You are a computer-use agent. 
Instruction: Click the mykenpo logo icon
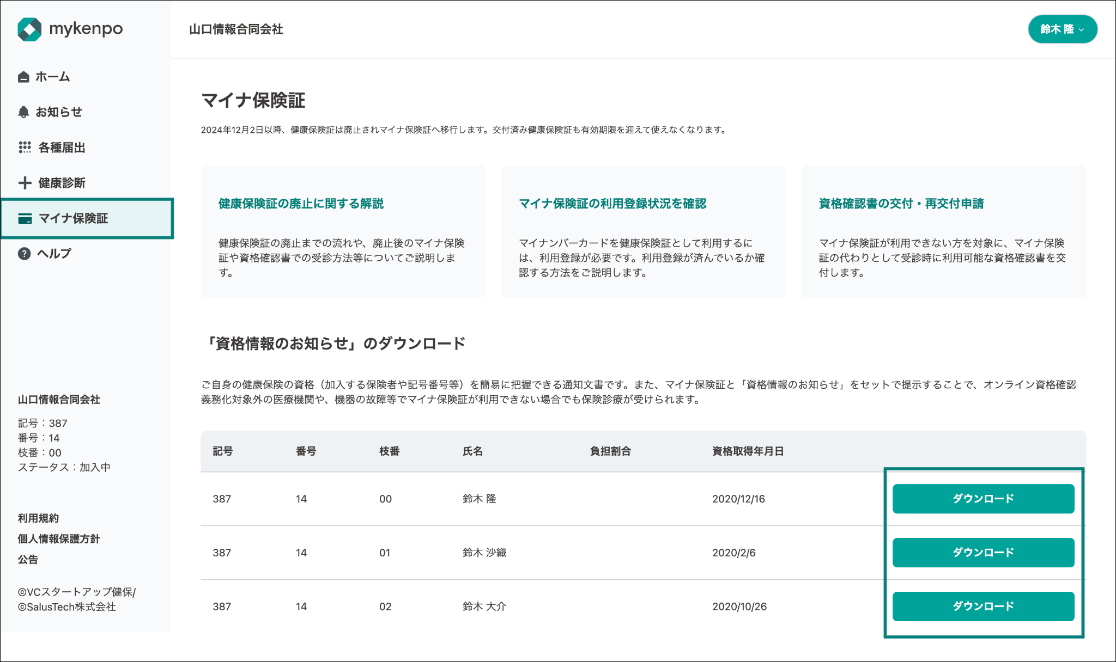[29, 29]
